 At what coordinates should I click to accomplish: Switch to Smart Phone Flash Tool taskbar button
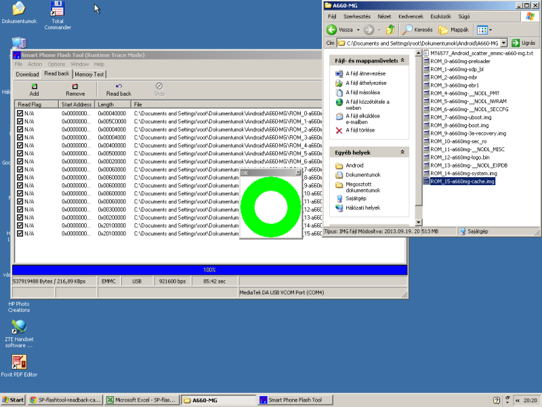tap(295, 400)
